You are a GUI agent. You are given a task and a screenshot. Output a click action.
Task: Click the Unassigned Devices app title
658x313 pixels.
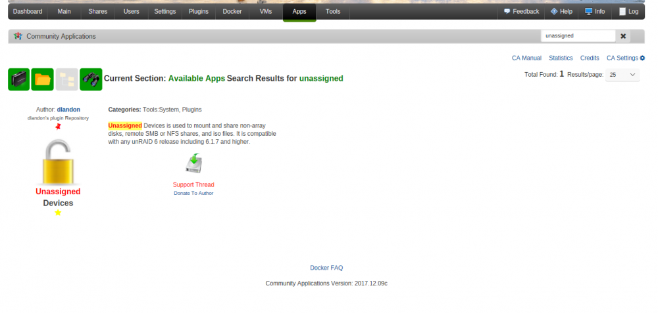coord(58,197)
